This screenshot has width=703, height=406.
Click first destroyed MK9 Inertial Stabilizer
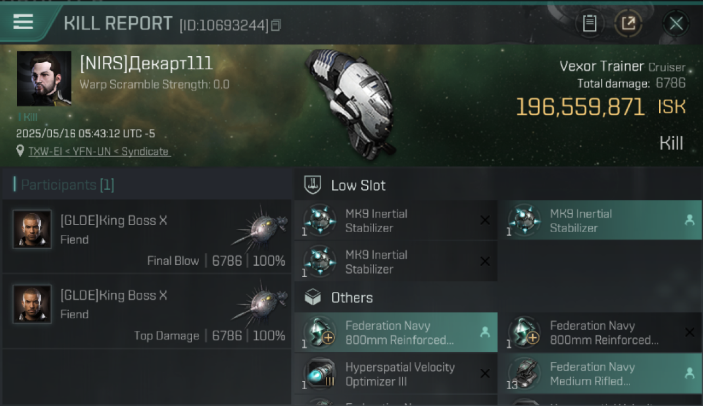pos(396,220)
